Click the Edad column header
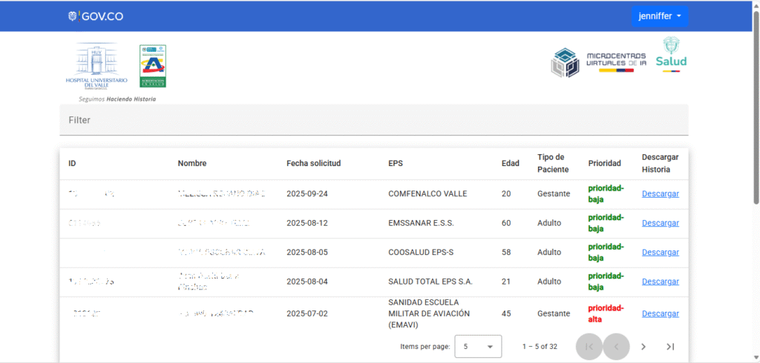The image size is (760, 363). click(510, 164)
